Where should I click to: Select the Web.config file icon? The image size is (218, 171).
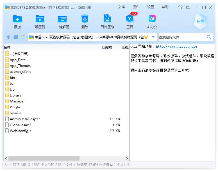point(7,131)
